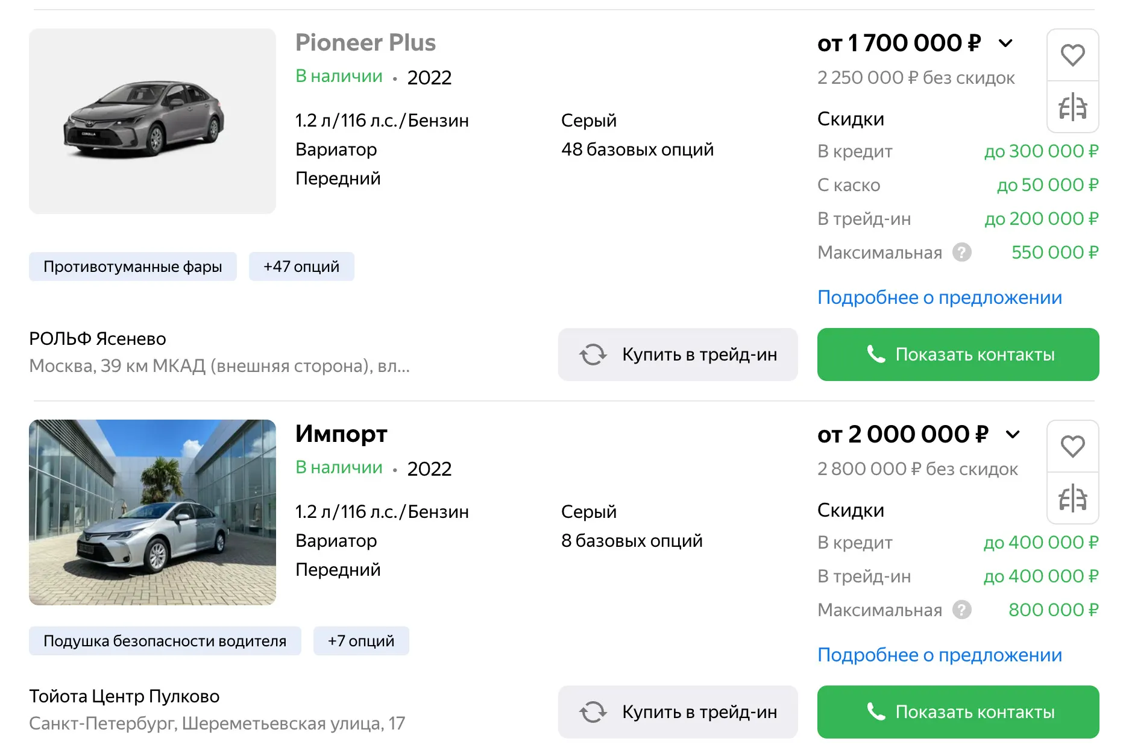
Task: Favorite the Импорт listing with heart icon
Action: point(1072,447)
